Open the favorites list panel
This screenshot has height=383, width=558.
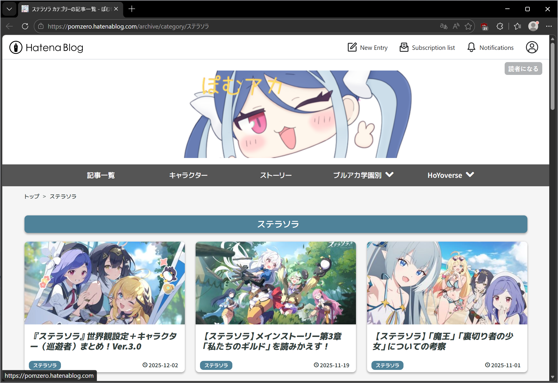pyautogui.click(x=517, y=26)
